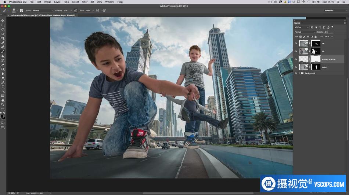Image resolution: width=349 pixels, height=195 pixels.
Task: Select the Zoom tool in toolbar
Action: (3, 104)
